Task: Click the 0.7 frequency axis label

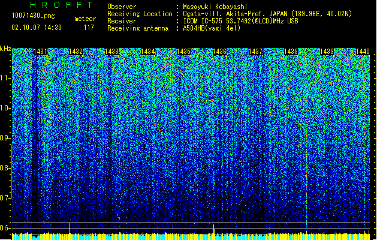Action: tap(5, 198)
